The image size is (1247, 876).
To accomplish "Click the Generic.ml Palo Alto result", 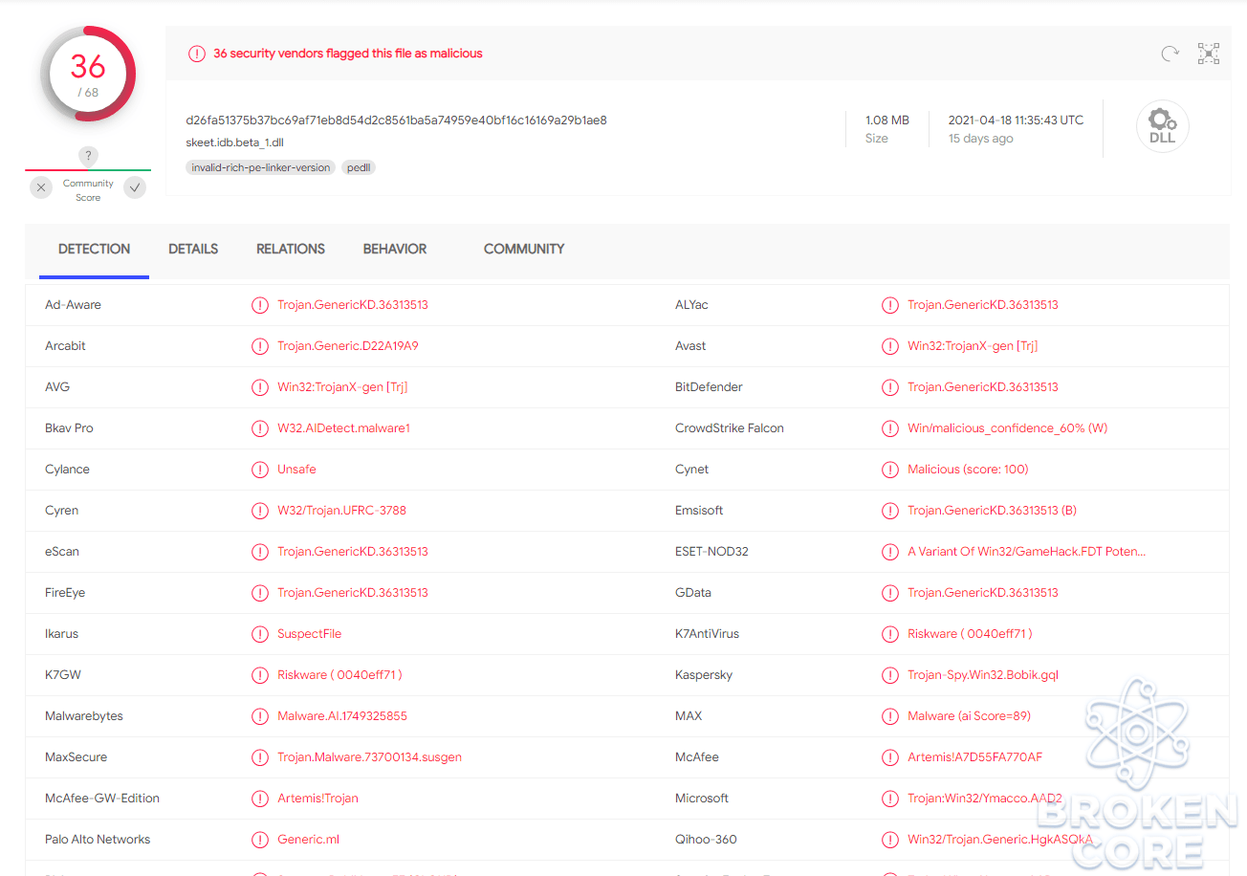I will click(309, 840).
